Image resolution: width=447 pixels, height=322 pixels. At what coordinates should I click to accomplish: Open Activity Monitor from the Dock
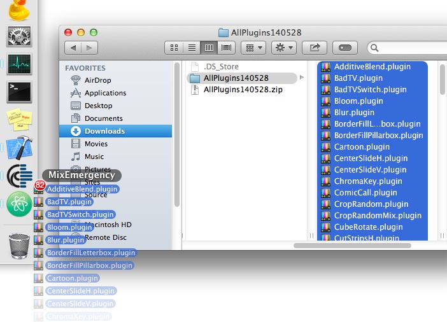coord(19,64)
